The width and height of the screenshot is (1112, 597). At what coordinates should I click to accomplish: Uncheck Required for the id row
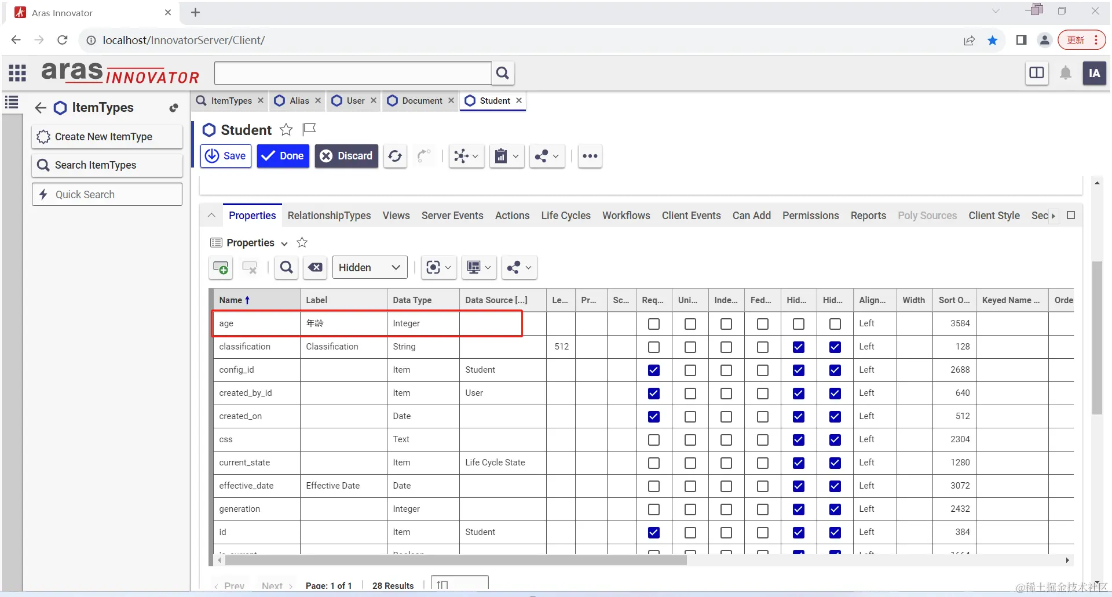tap(654, 533)
